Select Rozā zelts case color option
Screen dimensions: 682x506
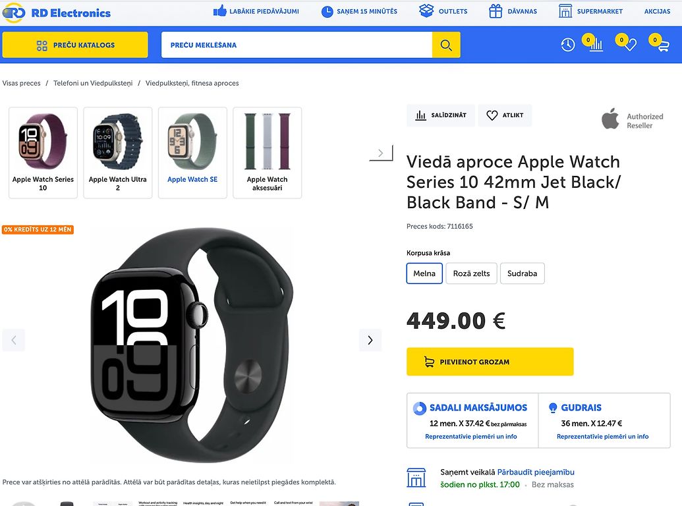tap(471, 273)
